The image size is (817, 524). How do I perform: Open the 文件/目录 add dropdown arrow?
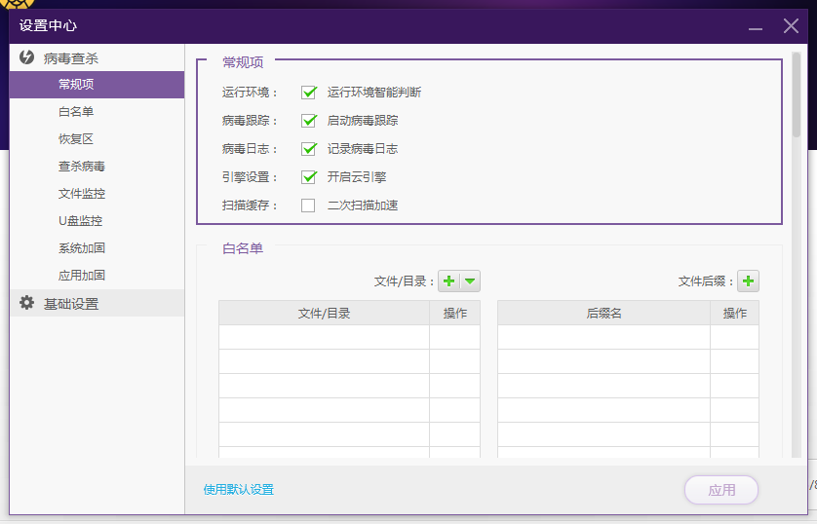(x=470, y=281)
